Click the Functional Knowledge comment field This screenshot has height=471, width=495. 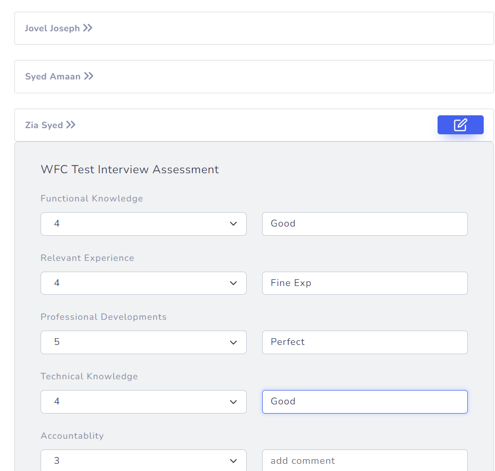tap(364, 224)
